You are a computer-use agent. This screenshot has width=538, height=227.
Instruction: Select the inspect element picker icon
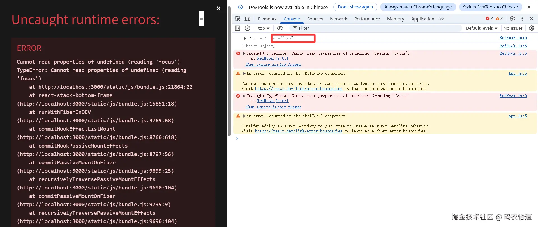pos(238,19)
